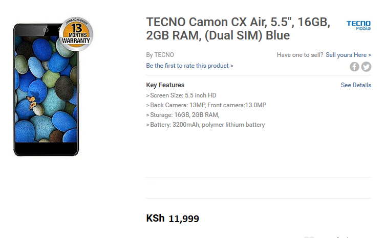Click the 'Screen Size: 5.5 inch HD' feature
Image resolution: width=384 pixels, height=238 pixels.
pyautogui.click(x=181, y=95)
